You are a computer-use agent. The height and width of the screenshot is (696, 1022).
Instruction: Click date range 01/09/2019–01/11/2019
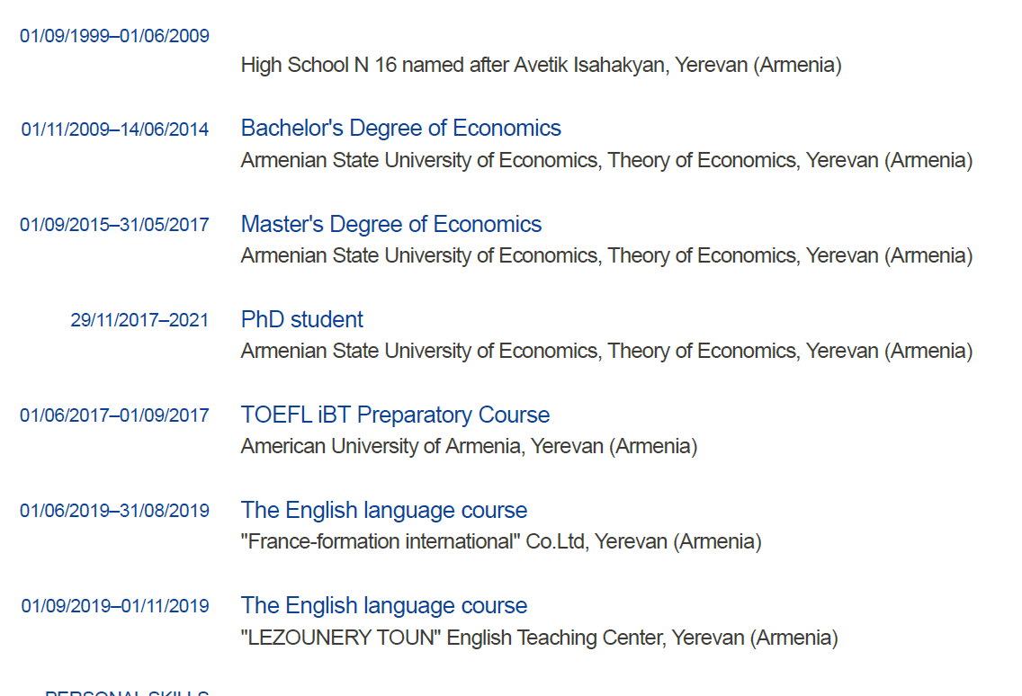[x=115, y=606]
